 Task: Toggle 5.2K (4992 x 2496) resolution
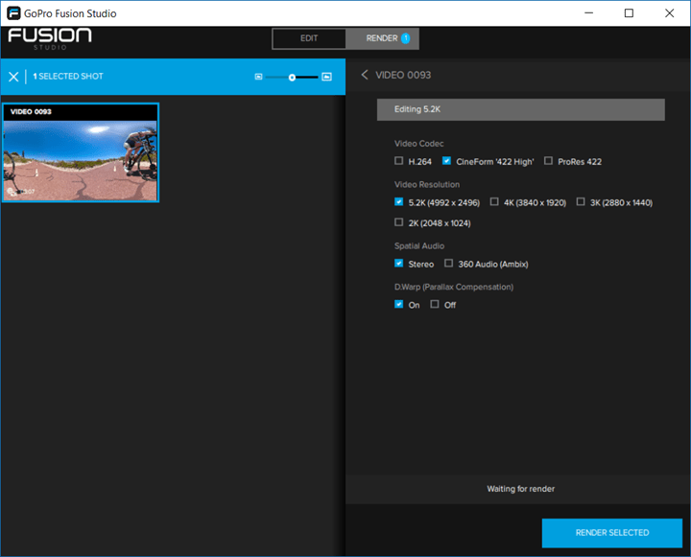point(399,201)
